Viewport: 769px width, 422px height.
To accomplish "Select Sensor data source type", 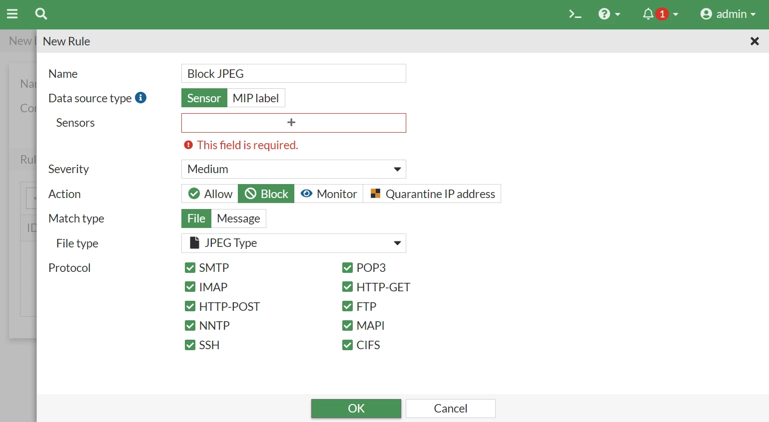I will point(204,98).
